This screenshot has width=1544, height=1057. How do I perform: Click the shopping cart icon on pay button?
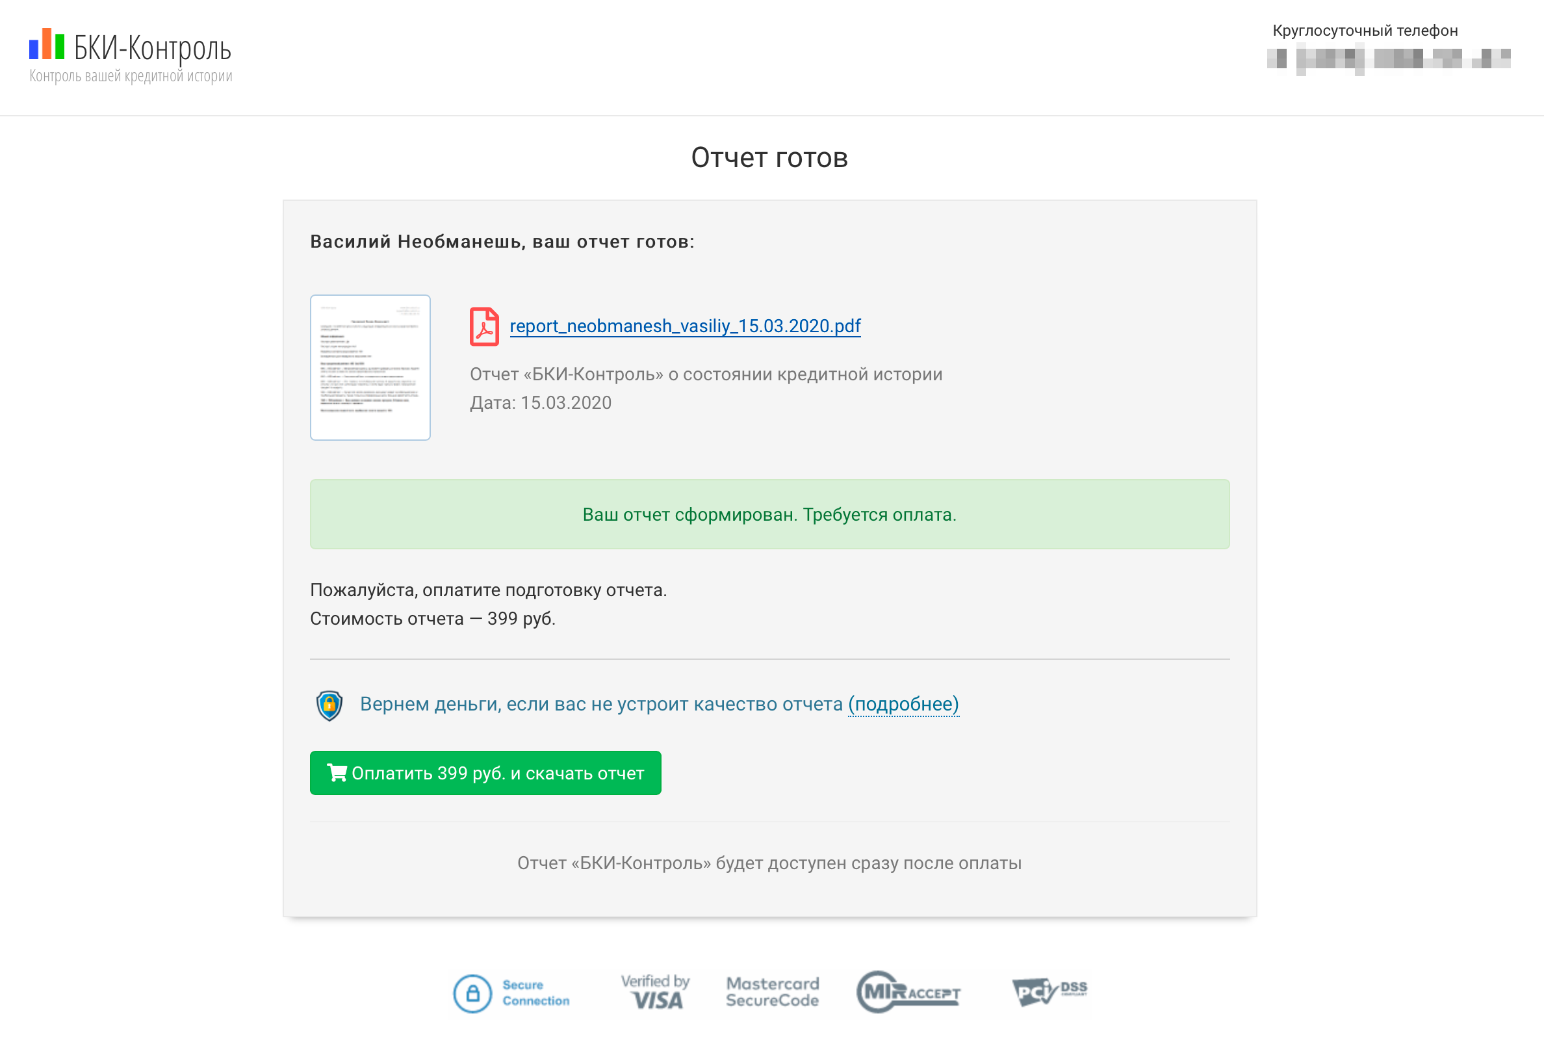(x=337, y=772)
